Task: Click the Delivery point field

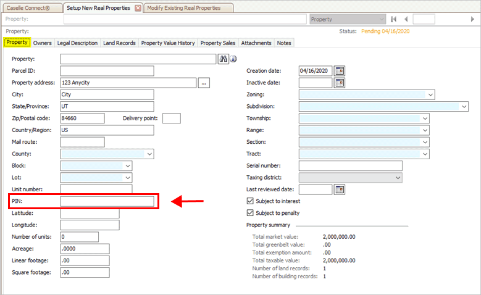Action: [x=172, y=118]
